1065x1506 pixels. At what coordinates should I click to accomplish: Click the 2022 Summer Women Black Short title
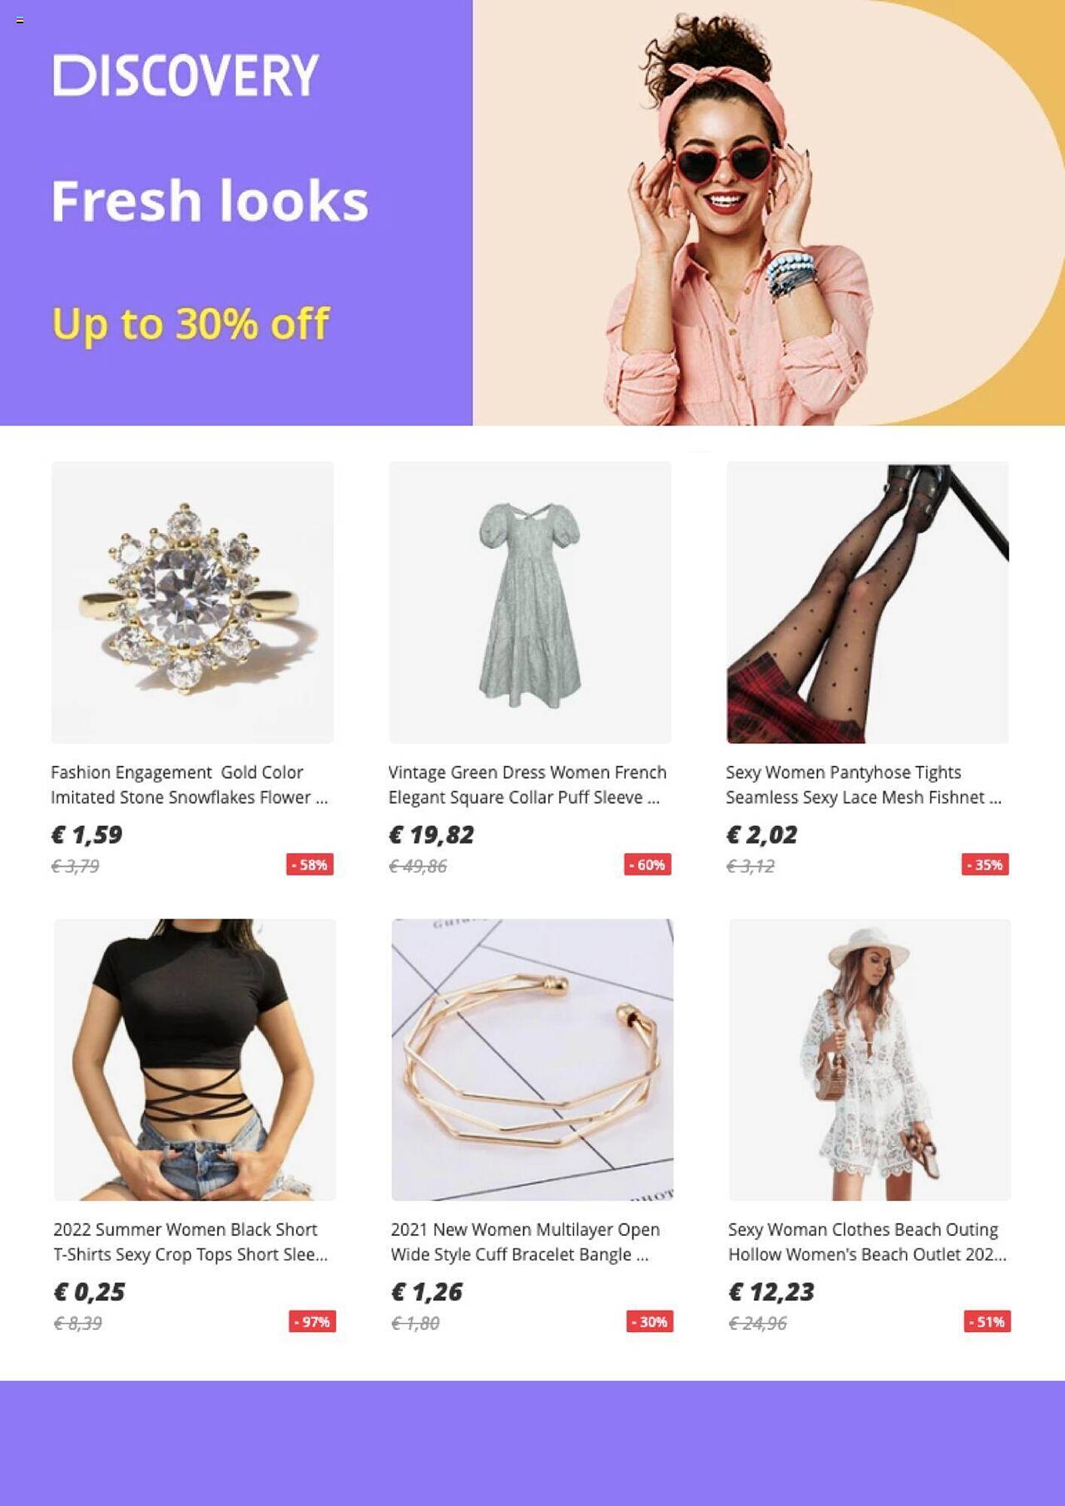click(191, 1242)
